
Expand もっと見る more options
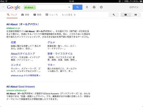click(x=69, y=15)
